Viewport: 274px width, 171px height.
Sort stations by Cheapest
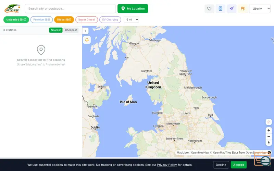(71, 30)
